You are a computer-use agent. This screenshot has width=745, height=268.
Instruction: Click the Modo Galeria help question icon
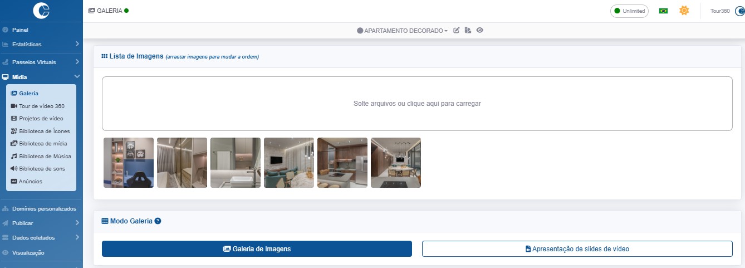pos(158,221)
